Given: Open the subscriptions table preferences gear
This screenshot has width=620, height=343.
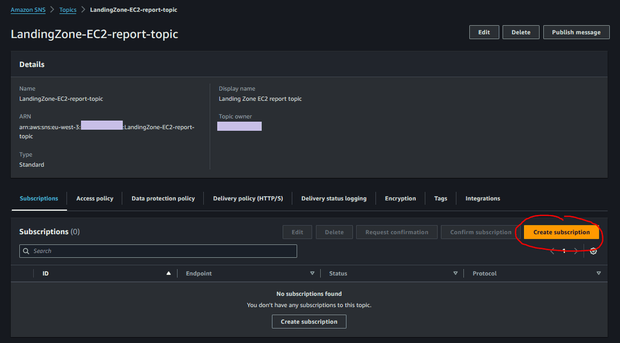Looking at the screenshot, I should coord(593,251).
